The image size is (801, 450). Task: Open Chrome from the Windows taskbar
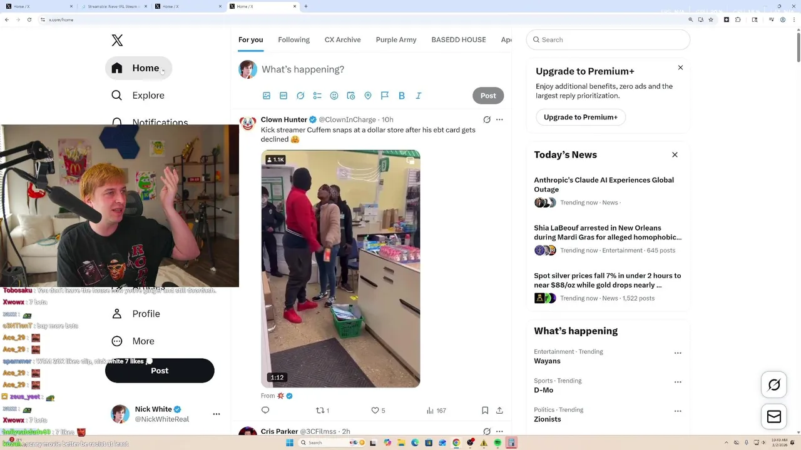(x=456, y=442)
